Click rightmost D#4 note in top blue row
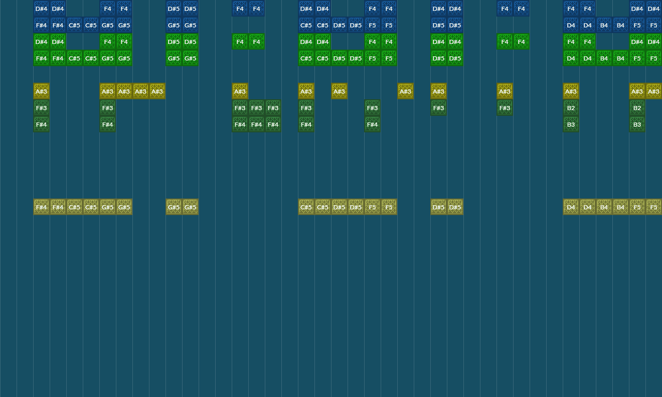 [x=654, y=9]
